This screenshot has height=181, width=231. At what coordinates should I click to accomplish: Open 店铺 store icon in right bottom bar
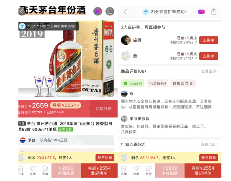pos(123,171)
